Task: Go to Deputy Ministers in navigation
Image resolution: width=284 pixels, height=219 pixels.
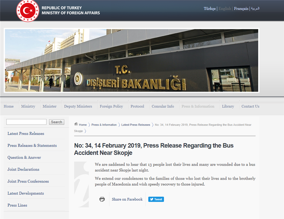Action: (x=78, y=106)
